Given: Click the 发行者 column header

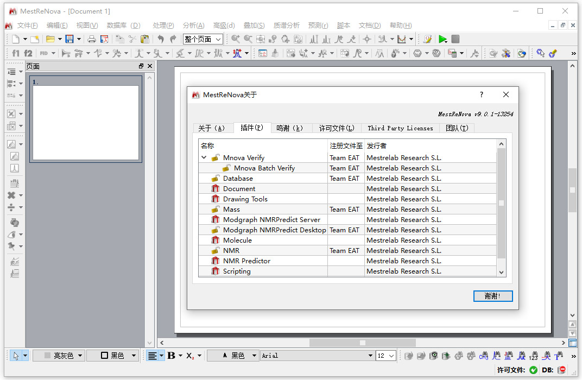Looking at the screenshot, I should (431, 146).
